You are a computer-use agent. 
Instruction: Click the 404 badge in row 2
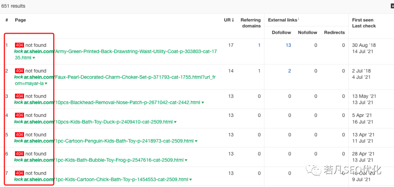[19, 71]
